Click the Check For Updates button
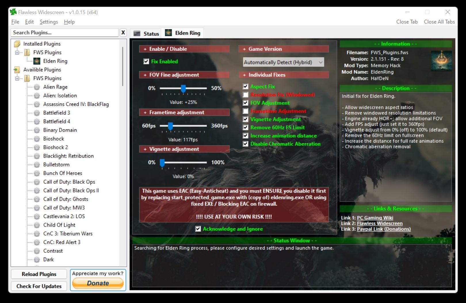The image size is (466, 303). pos(39,286)
